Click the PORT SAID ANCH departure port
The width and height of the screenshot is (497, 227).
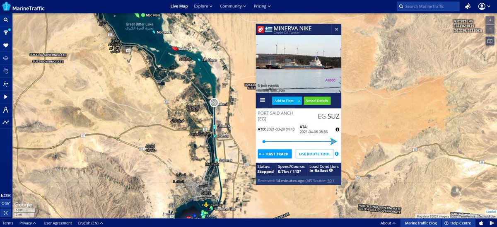275,116
